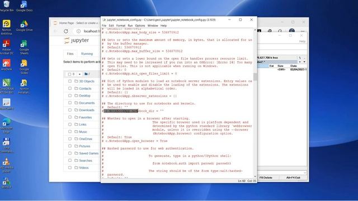358x201 pixels.
Task: Click the browser profile avatar icon
Action: pyautogui.click(x=291, y=31)
